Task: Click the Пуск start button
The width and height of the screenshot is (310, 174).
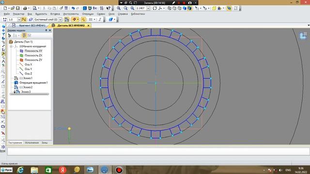Action: pos(6,170)
